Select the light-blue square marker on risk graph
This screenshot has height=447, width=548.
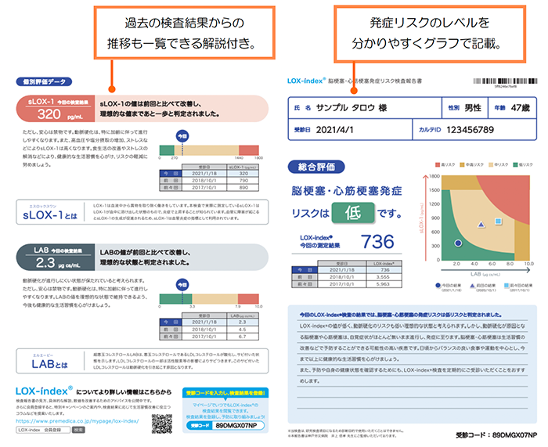[499, 221]
